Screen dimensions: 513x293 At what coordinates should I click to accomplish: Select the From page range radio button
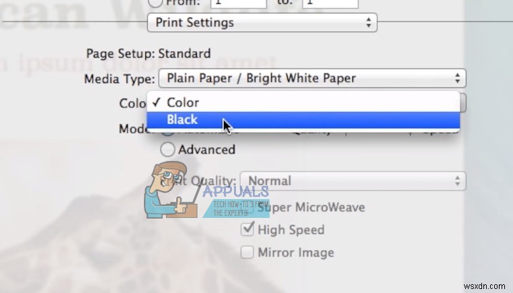[153, 3]
